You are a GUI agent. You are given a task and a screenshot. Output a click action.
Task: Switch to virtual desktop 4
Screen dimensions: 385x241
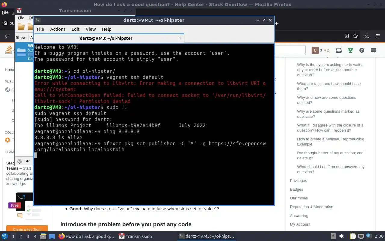click(x=35, y=236)
